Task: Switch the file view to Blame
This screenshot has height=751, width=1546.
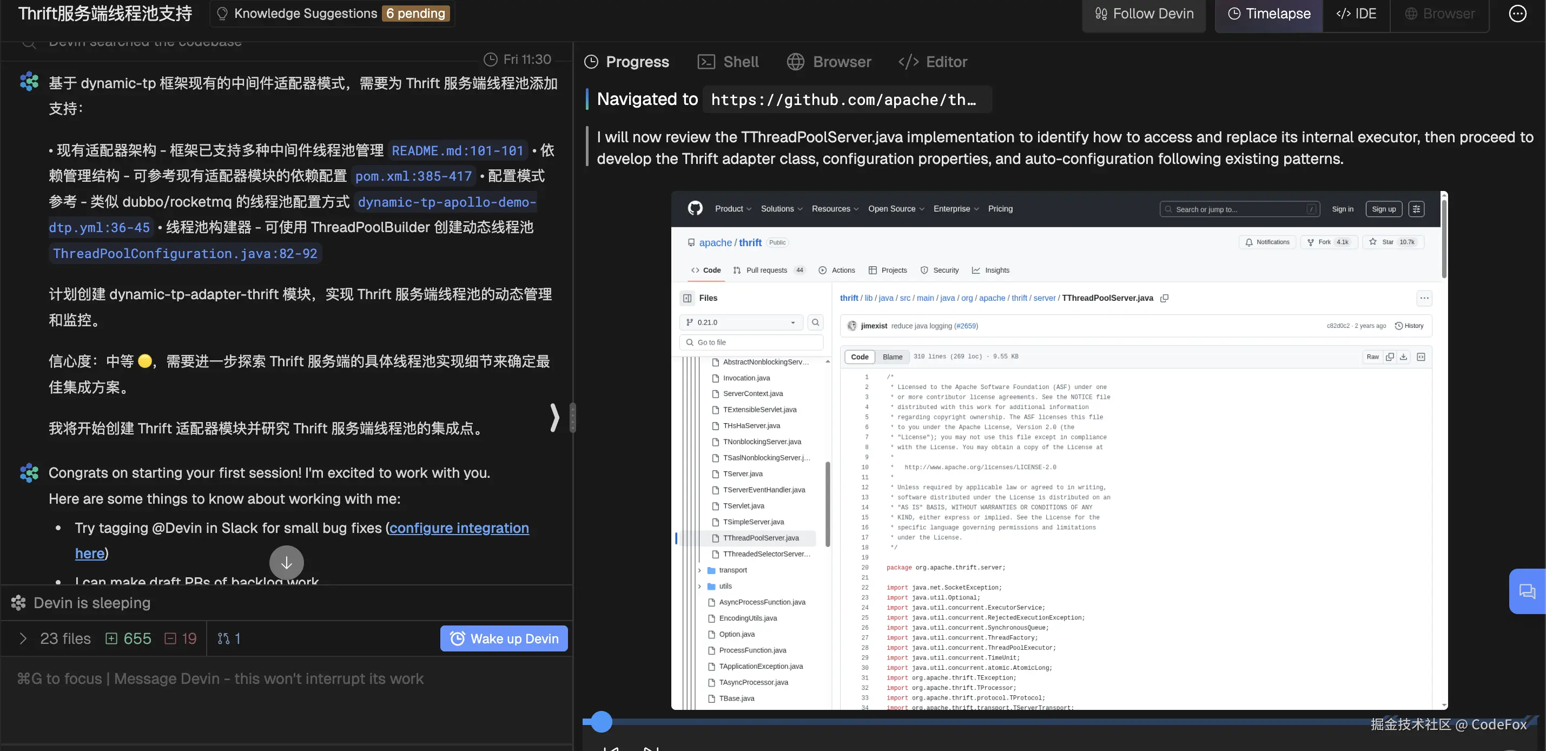Action: (x=892, y=357)
